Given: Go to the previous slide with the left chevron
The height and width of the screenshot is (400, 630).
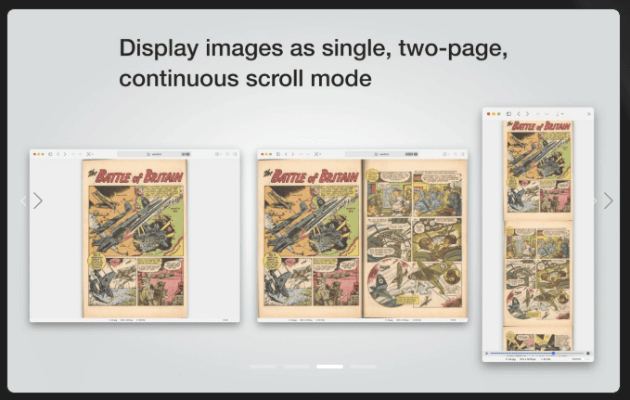Looking at the screenshot, I should (23, 200).
